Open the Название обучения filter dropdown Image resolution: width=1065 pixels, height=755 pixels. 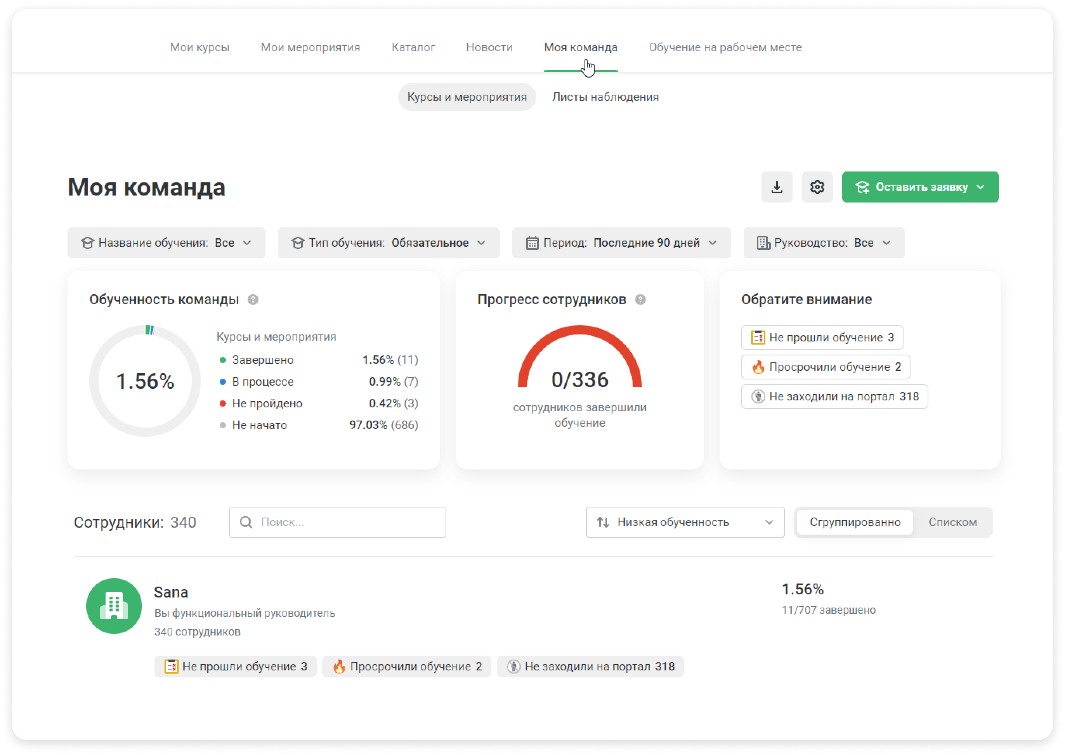coord(167,243)
